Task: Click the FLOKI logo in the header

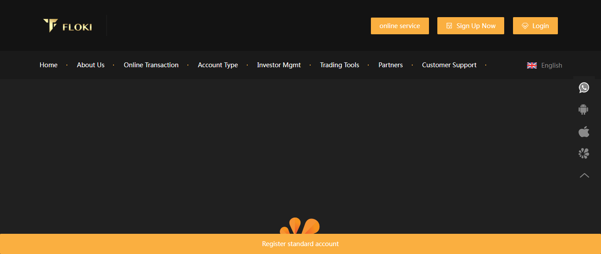Action: tap(68, 26)
